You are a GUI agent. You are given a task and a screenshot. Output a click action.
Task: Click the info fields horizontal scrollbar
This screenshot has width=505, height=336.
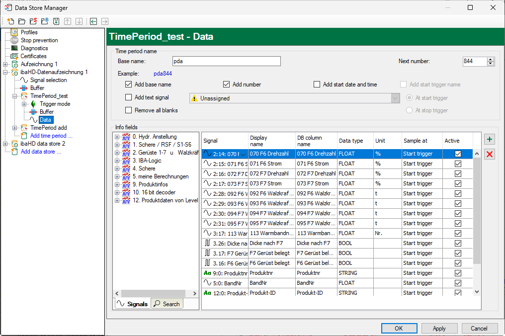[154, 293]
